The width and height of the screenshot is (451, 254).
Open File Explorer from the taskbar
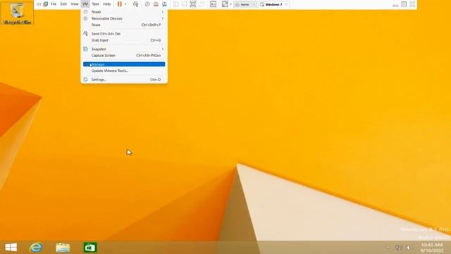pyautogui.click(x=63, y=247)
